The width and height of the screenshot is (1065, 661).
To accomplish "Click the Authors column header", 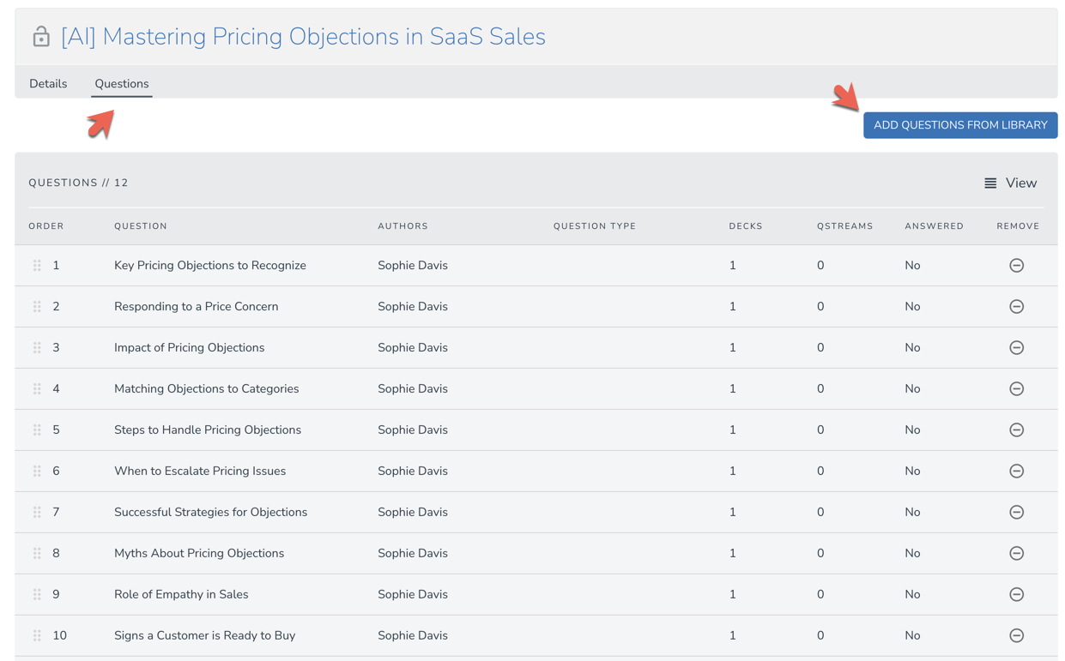I will pos(402,226).
